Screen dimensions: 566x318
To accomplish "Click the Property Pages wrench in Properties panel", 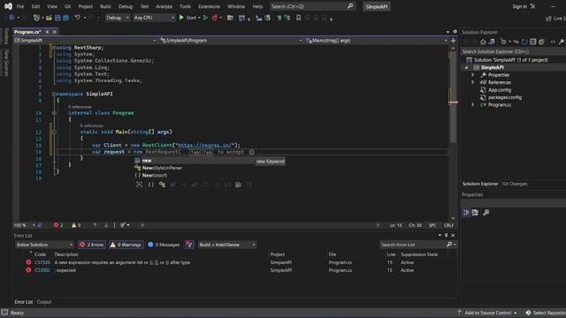I will (486, 213).
